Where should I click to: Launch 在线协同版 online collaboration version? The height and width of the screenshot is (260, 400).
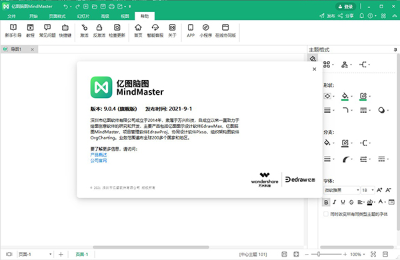[225, 31]
